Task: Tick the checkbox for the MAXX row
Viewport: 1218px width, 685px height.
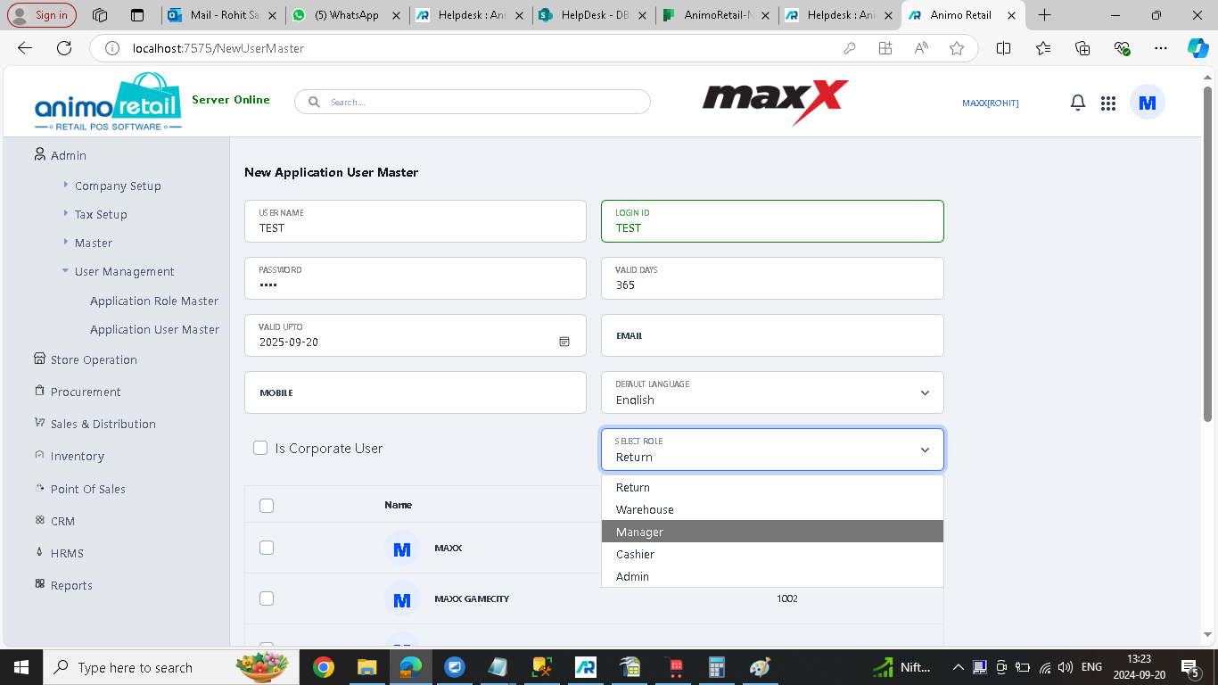Action: pyautogui.click(x=267, y=548)
